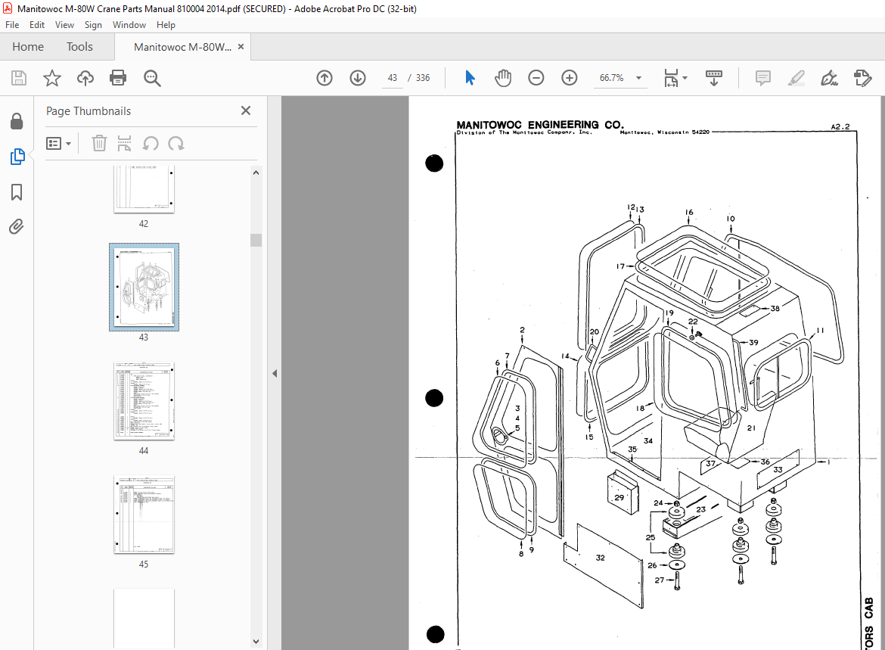Collapse the navigation pane arrow
Screen dimensions: 885x650
coord(275,373)
